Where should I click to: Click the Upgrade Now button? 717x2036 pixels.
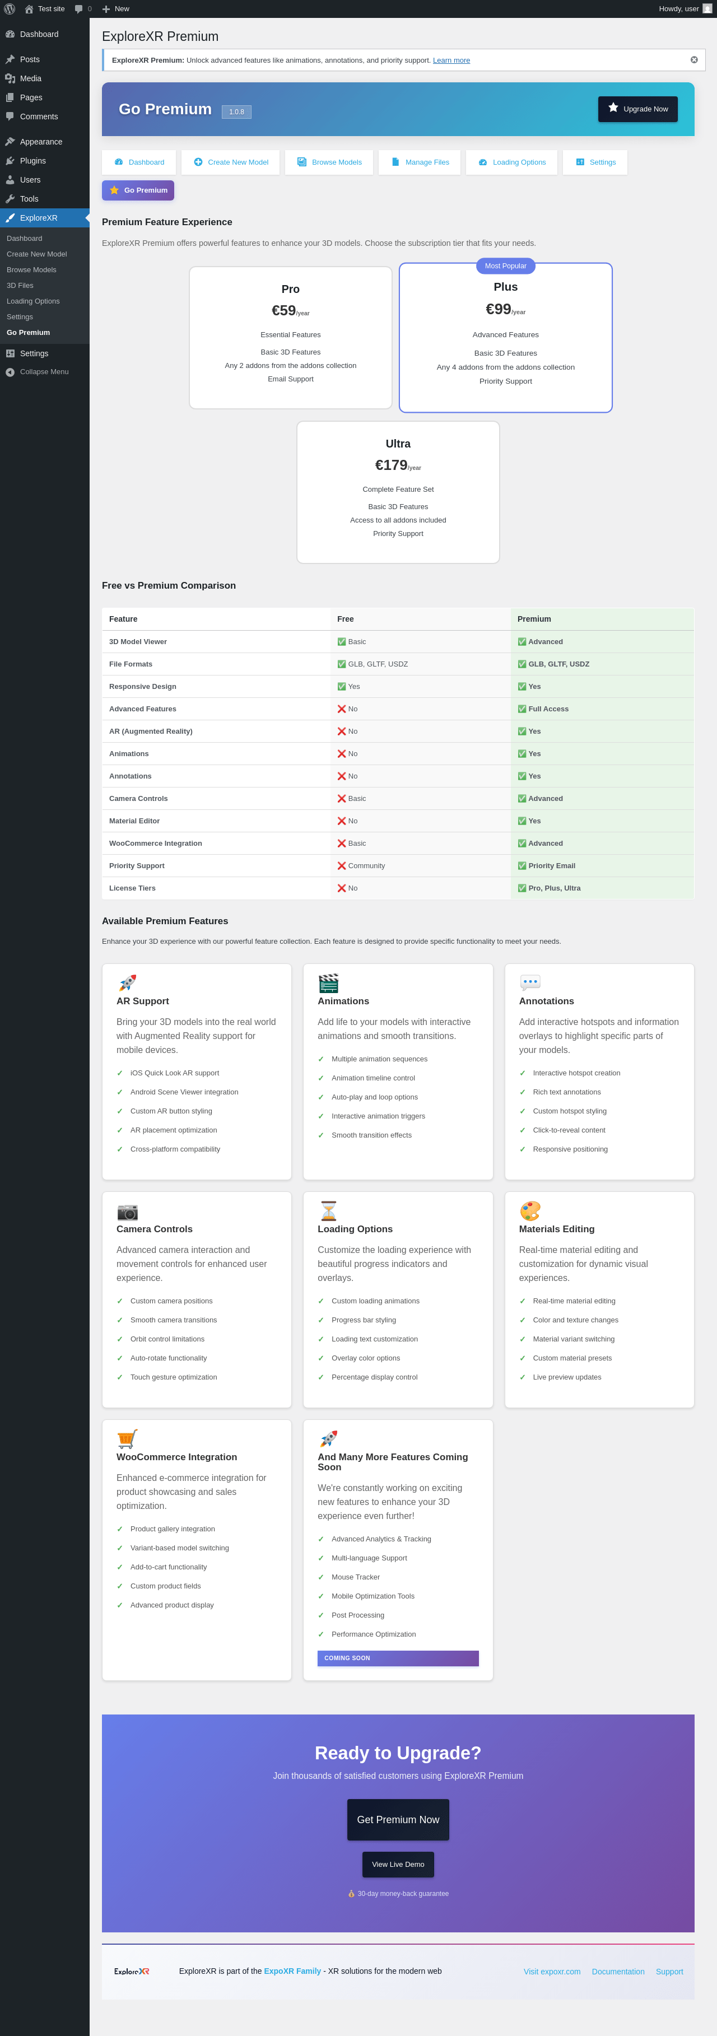[x=637, y=109]
